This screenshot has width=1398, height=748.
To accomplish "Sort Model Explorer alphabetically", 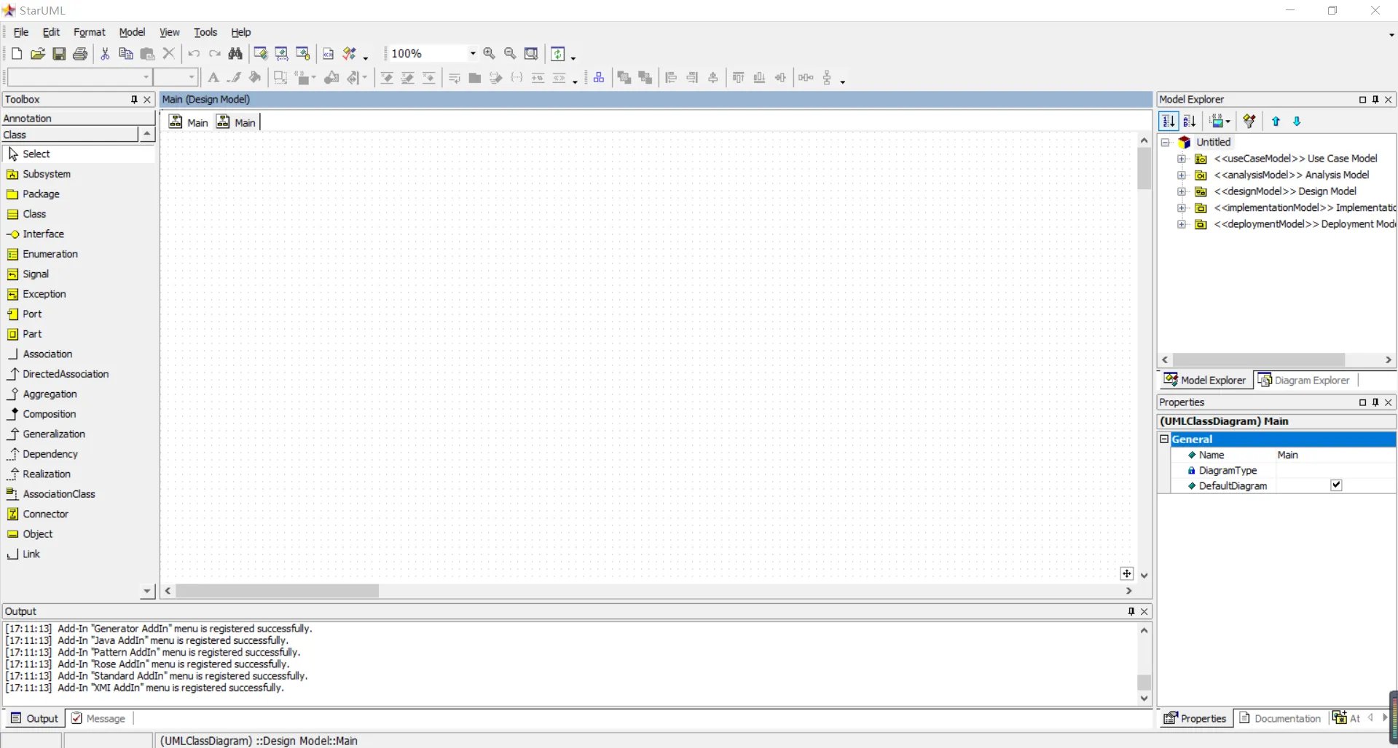I will (1190, 121).
